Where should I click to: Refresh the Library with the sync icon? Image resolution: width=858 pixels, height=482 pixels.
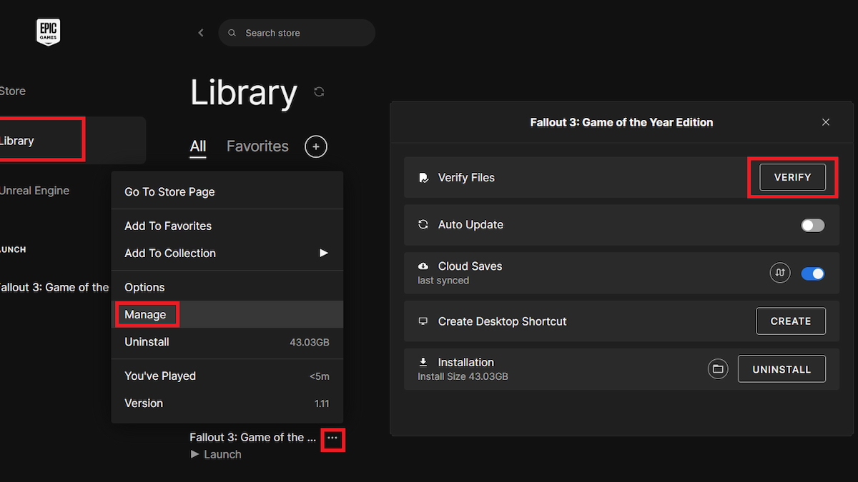pyautogui.click(x=319, y=92)
